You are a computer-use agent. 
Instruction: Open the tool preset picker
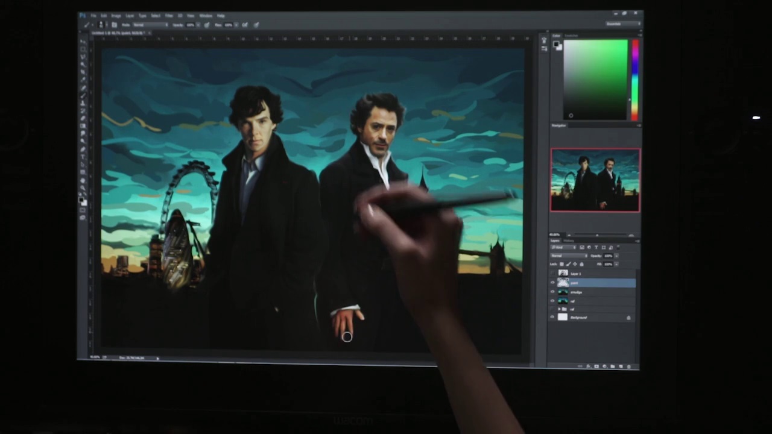(89, 25)
